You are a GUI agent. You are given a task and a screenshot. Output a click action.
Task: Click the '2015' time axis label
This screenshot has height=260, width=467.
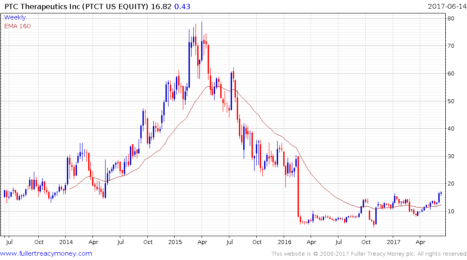(175, 242)
